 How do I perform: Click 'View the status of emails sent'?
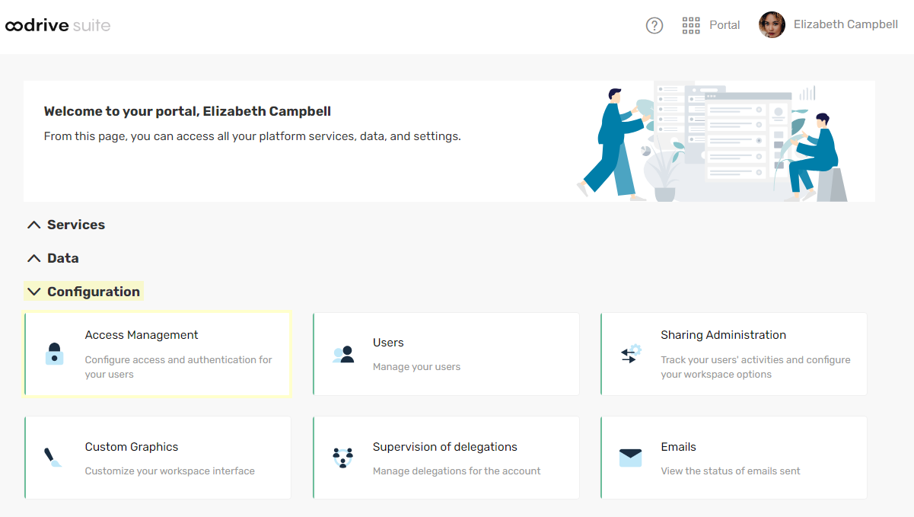[731, 471]
